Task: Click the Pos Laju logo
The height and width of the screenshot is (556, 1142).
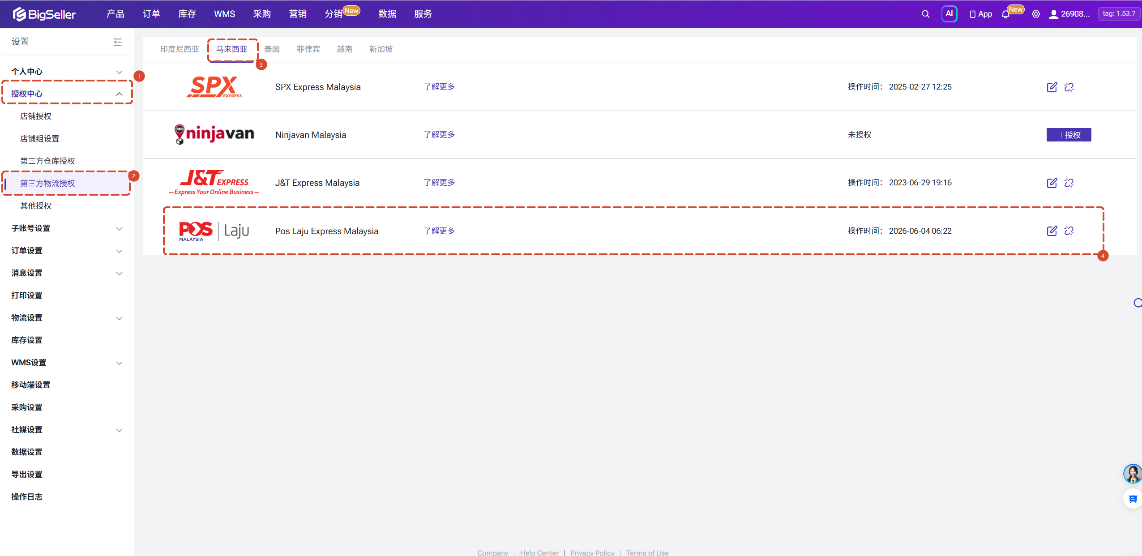Action: [214, 231]
